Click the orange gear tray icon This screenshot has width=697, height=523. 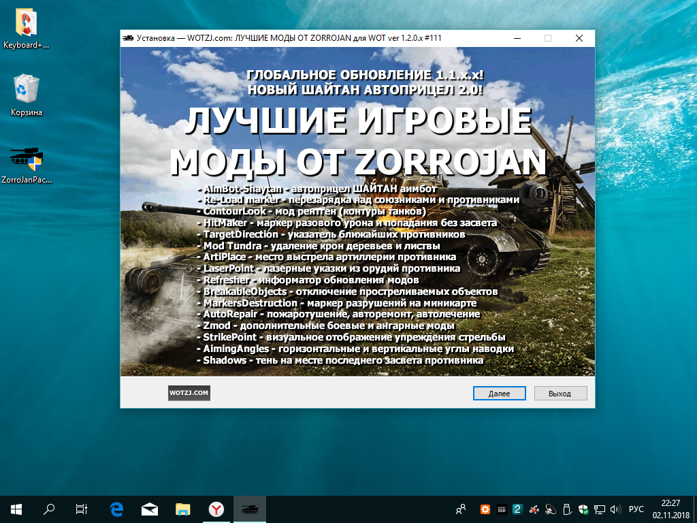[485, 509]
